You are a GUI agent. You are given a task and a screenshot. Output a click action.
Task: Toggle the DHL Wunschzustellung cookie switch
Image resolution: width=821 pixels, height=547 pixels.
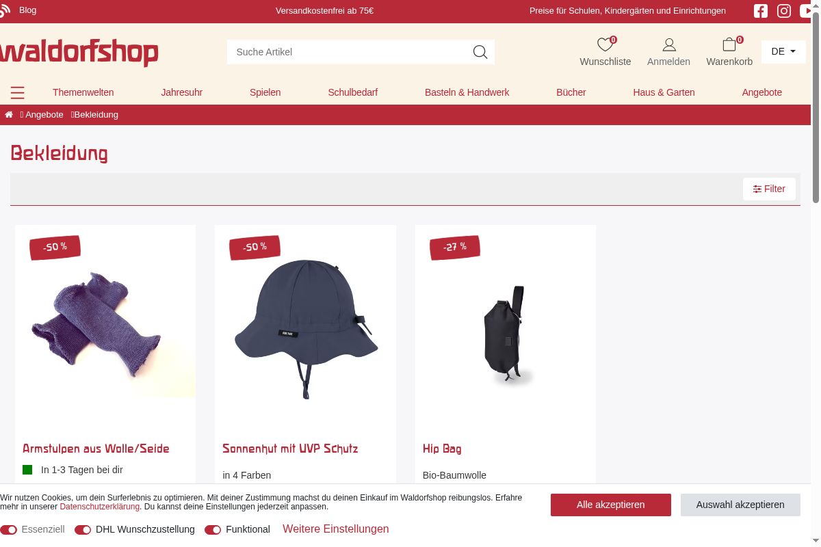83,530
